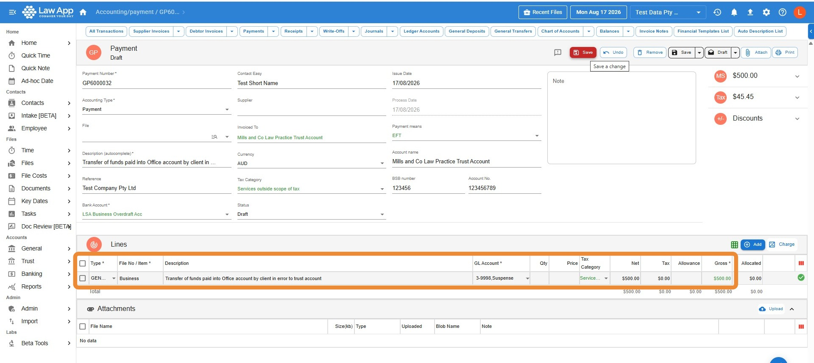Click the right-edge panel collapse arrow
The width and height of the screenshot is (814, 363).
(x=811, y=31)
